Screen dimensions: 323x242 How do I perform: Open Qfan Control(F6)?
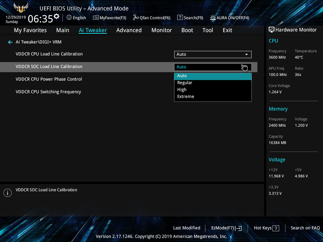point(152,18)
